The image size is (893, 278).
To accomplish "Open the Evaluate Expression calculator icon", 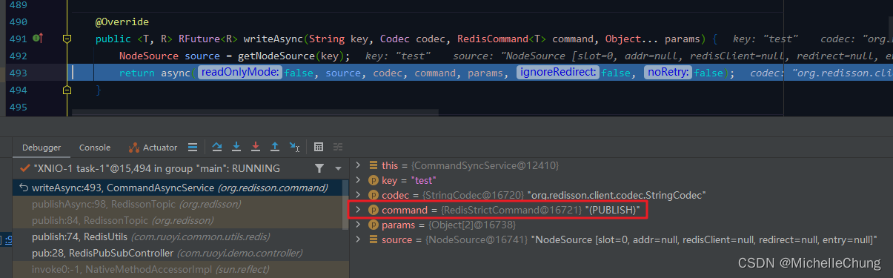I will pos(319,147).
